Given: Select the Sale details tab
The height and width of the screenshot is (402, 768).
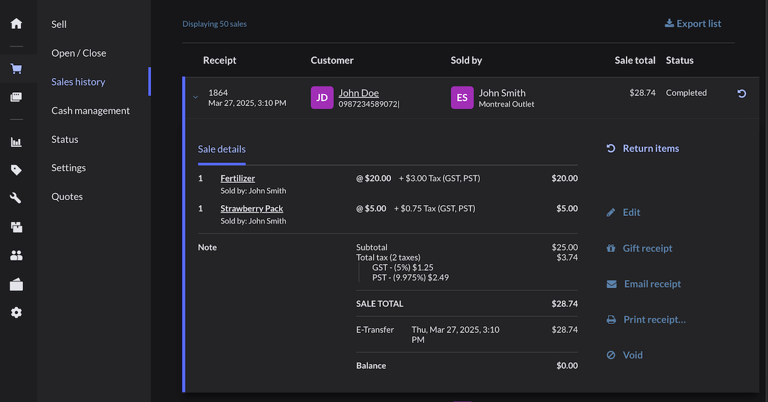Looking at the screenshot, I should click(221, 149).
